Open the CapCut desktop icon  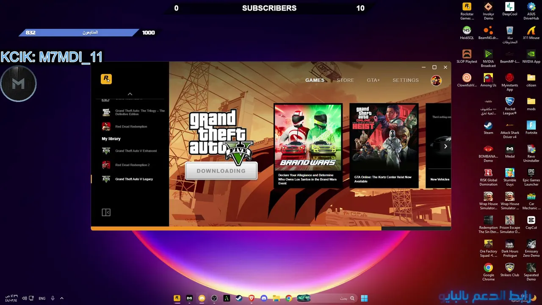(x=531, y=222)
